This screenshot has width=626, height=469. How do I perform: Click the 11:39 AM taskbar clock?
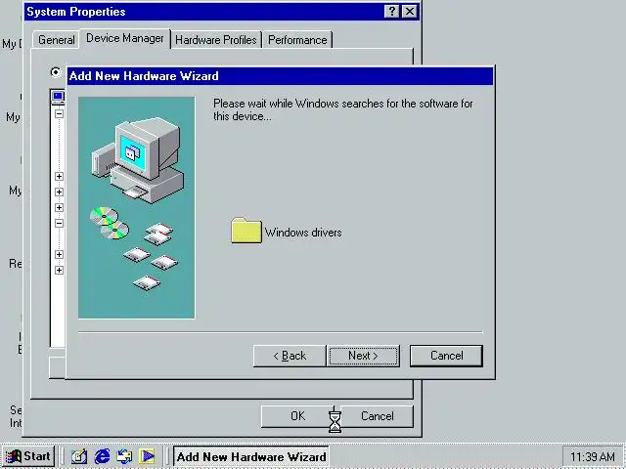(593, 456)
